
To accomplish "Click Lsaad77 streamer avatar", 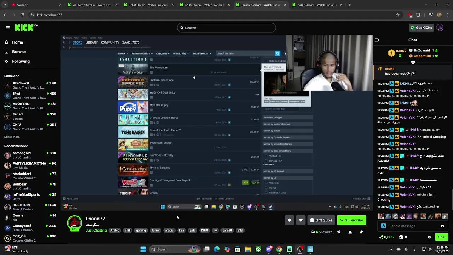I will tap(74, 223).
